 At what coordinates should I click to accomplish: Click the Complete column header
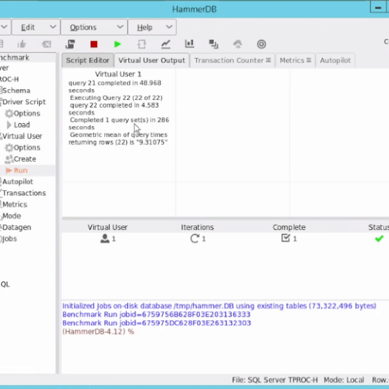coord(289,227)
